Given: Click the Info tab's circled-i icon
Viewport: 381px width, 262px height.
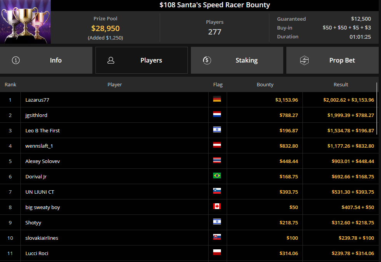Looking at the screenshot, I should point(16,60).
